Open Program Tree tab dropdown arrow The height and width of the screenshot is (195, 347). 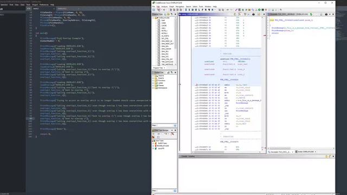point(164,68)
